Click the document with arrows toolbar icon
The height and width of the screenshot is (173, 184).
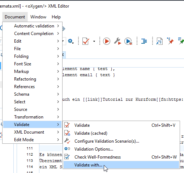(159, 41)
